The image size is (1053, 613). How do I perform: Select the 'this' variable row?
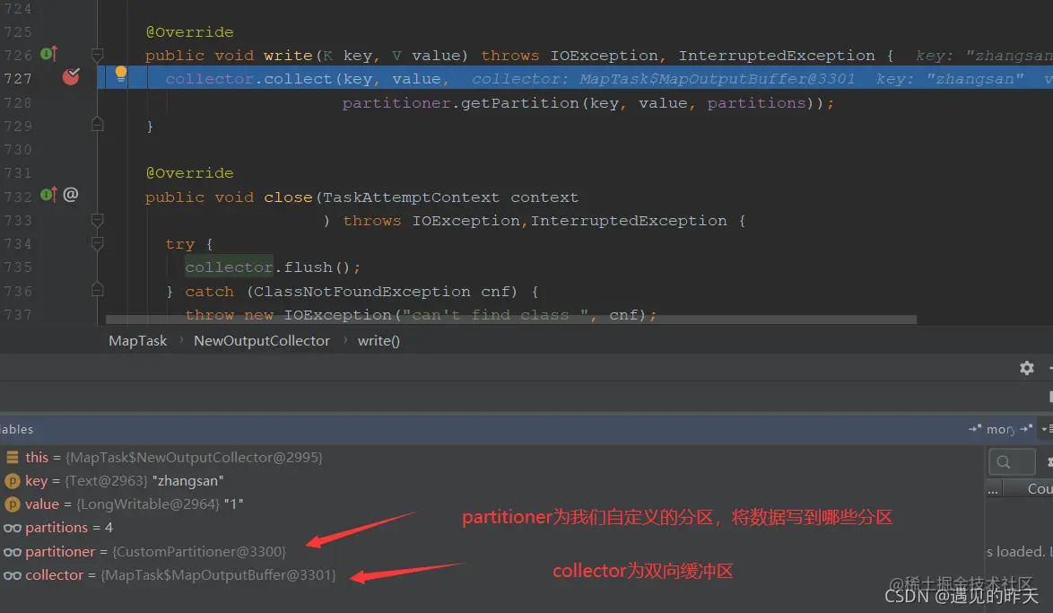tap(492, 457)
